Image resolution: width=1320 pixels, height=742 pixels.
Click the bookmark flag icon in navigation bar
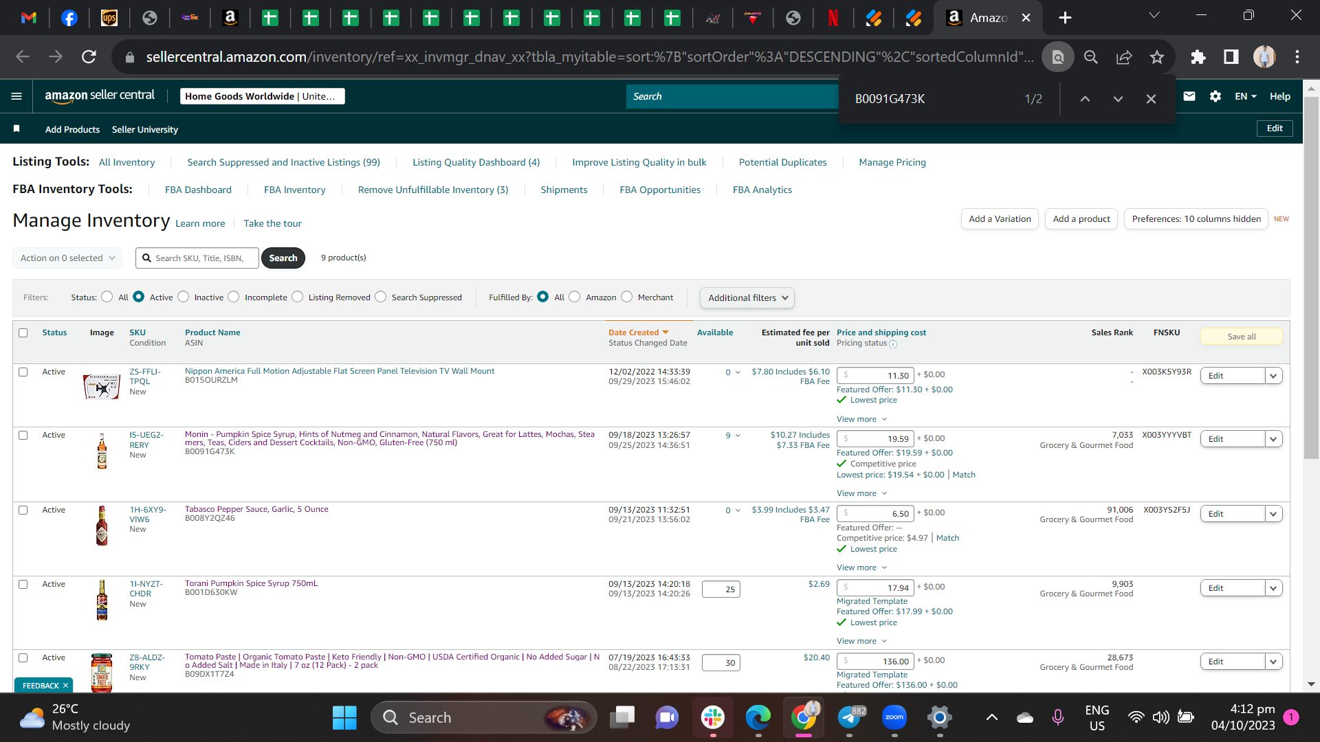[x=16, y=128]
